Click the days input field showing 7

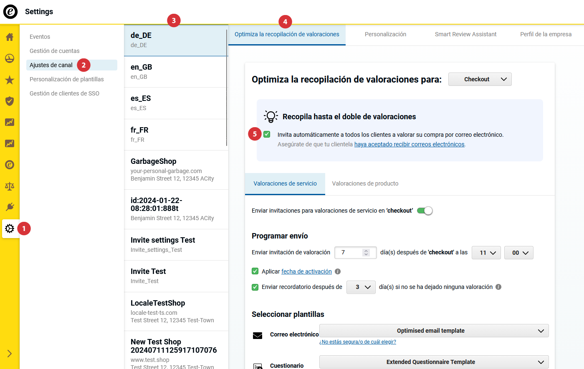(351, 253)
